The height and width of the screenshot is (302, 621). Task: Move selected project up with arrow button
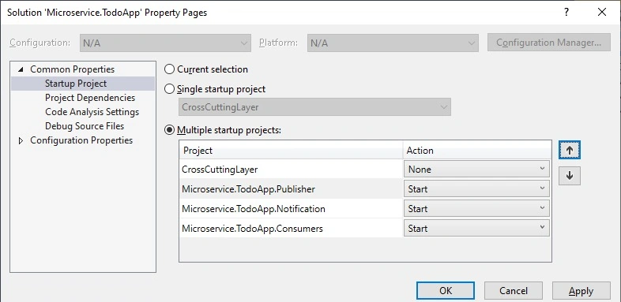[570, 150]
